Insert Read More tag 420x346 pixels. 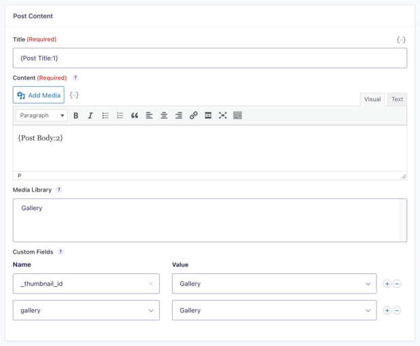point(208,116)
